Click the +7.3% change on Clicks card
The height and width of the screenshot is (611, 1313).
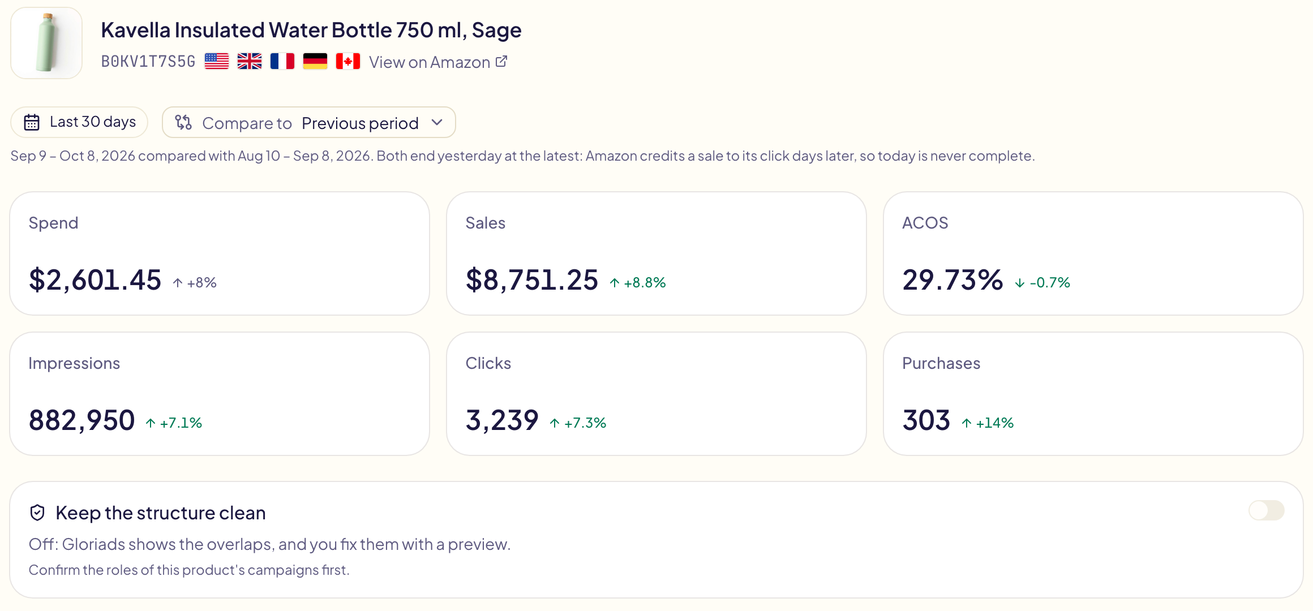coord(578,423)
